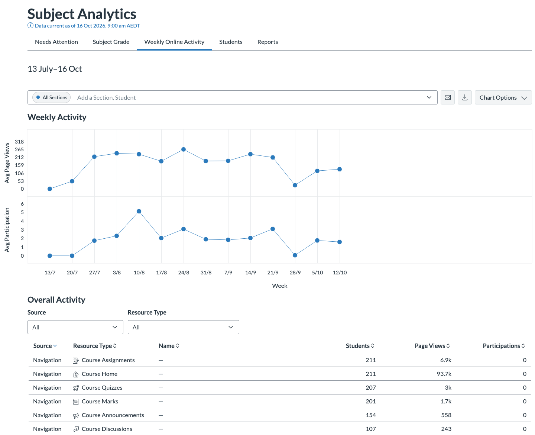Image resolution: width=535 pixels, height=435 pixels.
Task: Click the download data icon button
Action: tap(465, 97)
